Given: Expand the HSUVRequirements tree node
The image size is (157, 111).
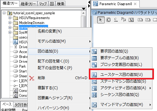Looking at the screenshot, I should click(10, 18).
